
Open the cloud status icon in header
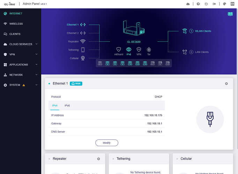[x=188, y=4]
